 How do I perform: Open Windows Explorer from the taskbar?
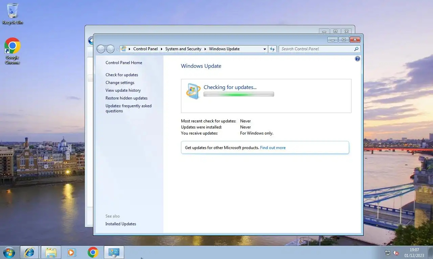click(x=51, y=252)
